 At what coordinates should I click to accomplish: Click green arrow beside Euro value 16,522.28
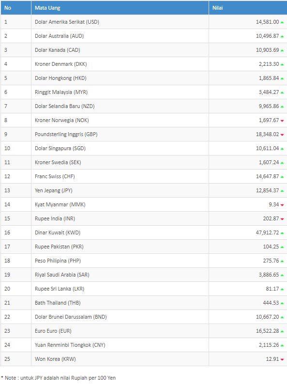pyautogui.click(x=282, y=331)
